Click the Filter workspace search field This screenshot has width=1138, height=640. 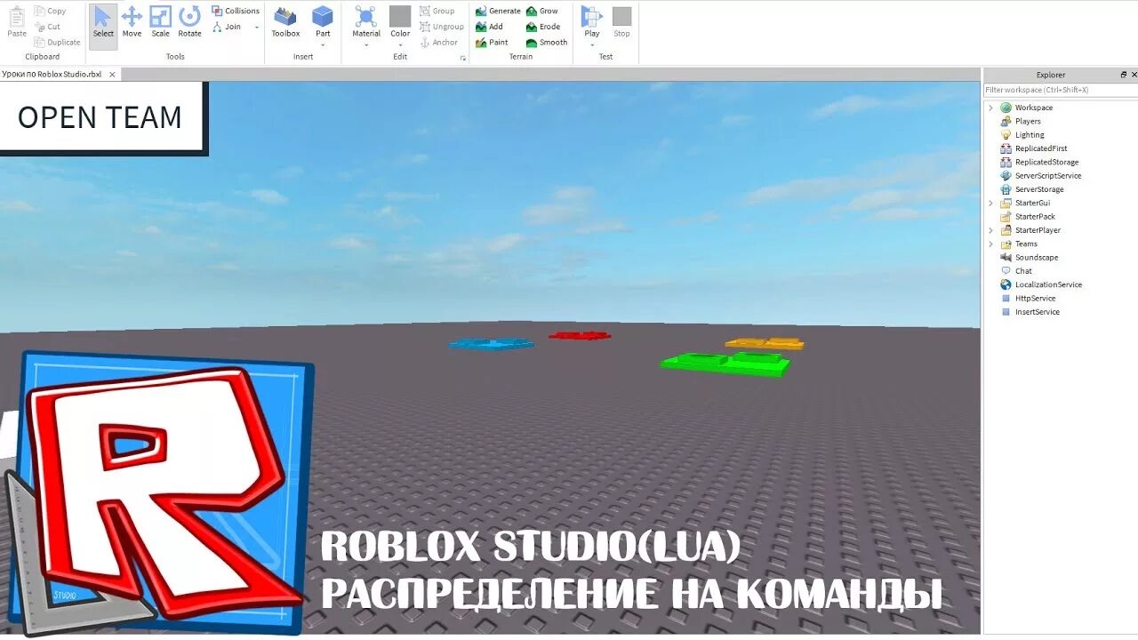(x=1060, y=90)
